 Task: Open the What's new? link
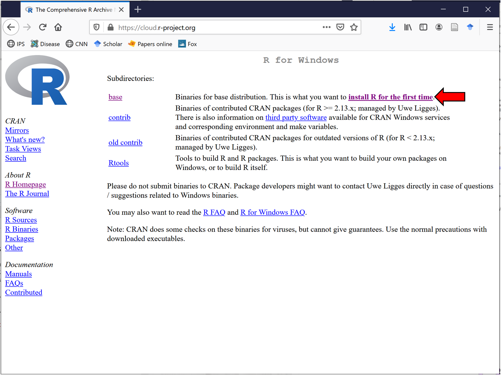(25, 140)
